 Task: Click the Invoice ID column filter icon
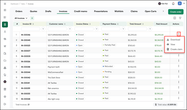(43, 29)
